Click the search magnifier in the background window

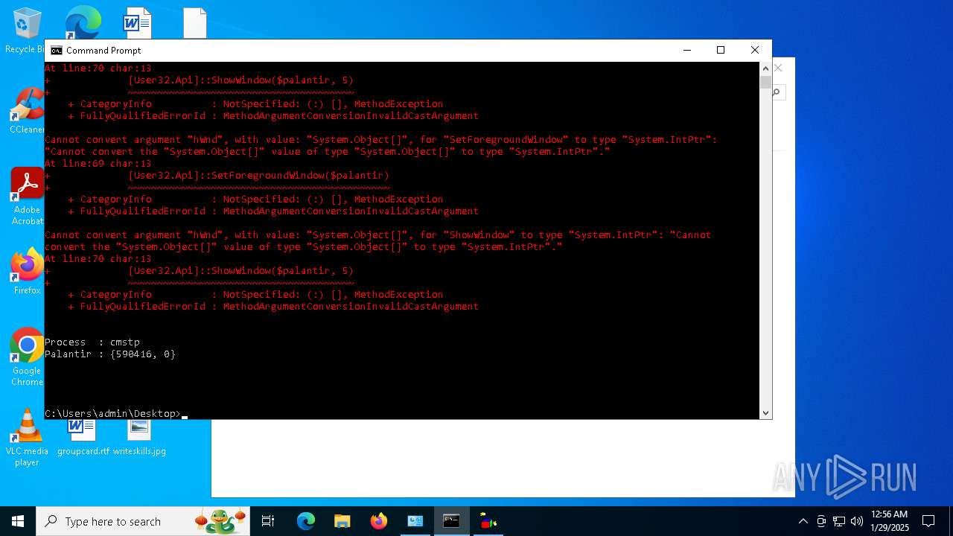pos(777,92)
